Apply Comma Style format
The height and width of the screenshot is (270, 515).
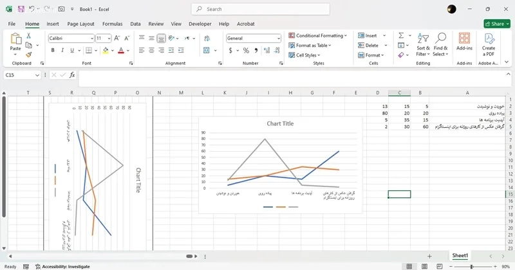(x=256, y=50)
